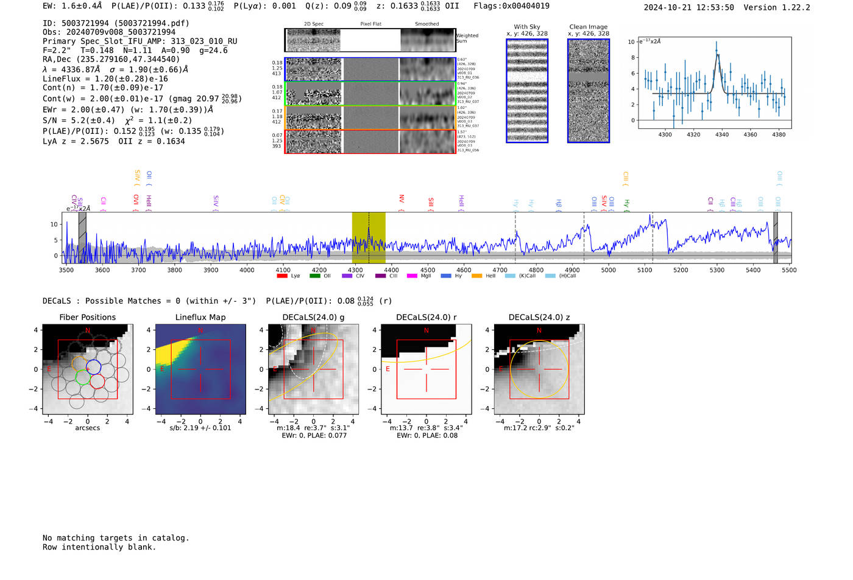This screenshot has height=580, width=853.
Task: Select the Fiber Positions panel image
Action: coord(88,369)
